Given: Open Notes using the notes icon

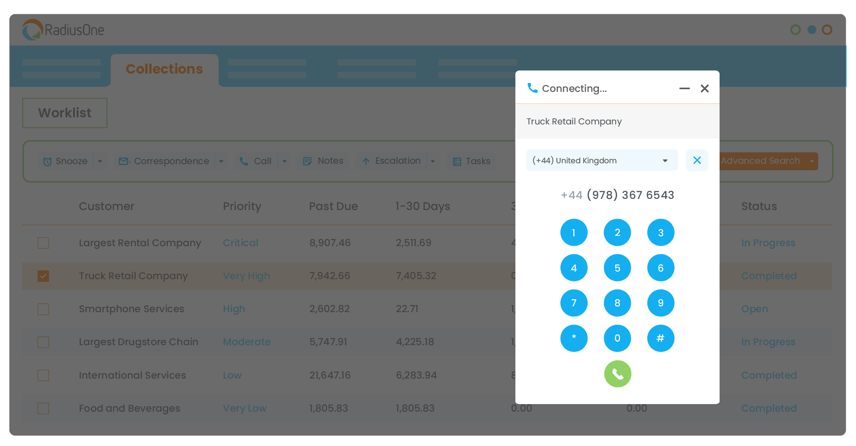Looking at the screenshot, I should click(x=308, y=161).
